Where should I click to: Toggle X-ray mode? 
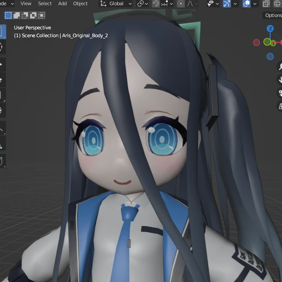tap(266, 4)
